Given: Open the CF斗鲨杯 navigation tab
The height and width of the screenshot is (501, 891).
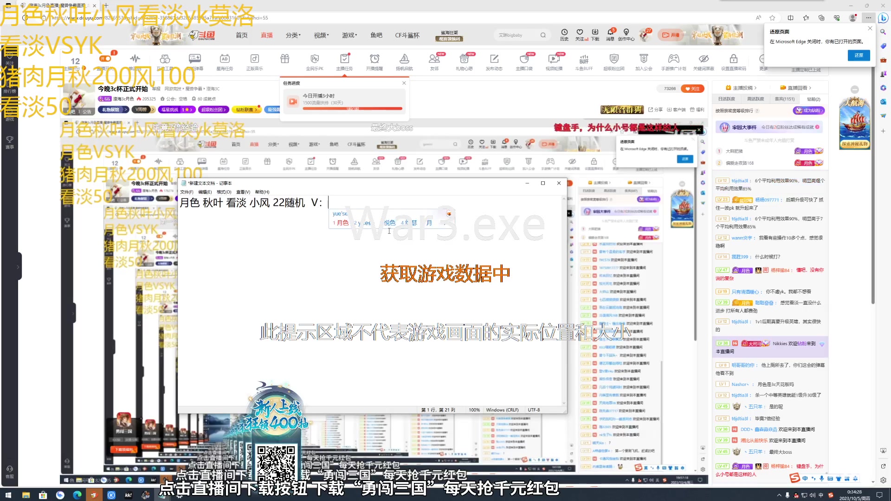Looking at the screenshot, I should click(407, 35).
